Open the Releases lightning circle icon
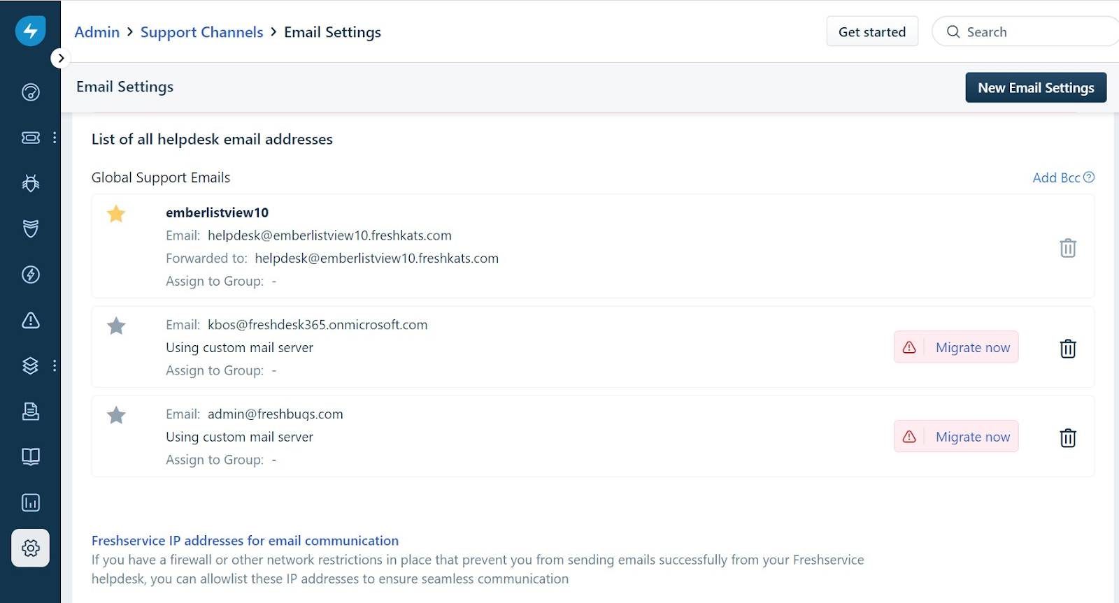 click(30, 275)
